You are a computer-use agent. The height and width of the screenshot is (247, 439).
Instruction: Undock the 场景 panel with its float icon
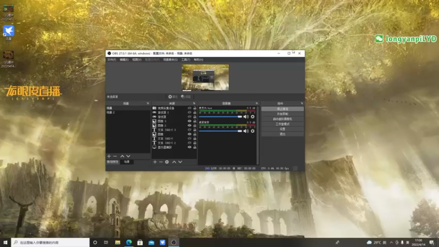(148, 103)
